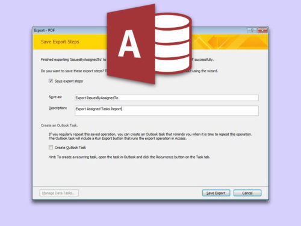Image resolution: width=301 pixels, height=226 pixels.
Task: Click the Description label
Action: (x=58, y=108)
